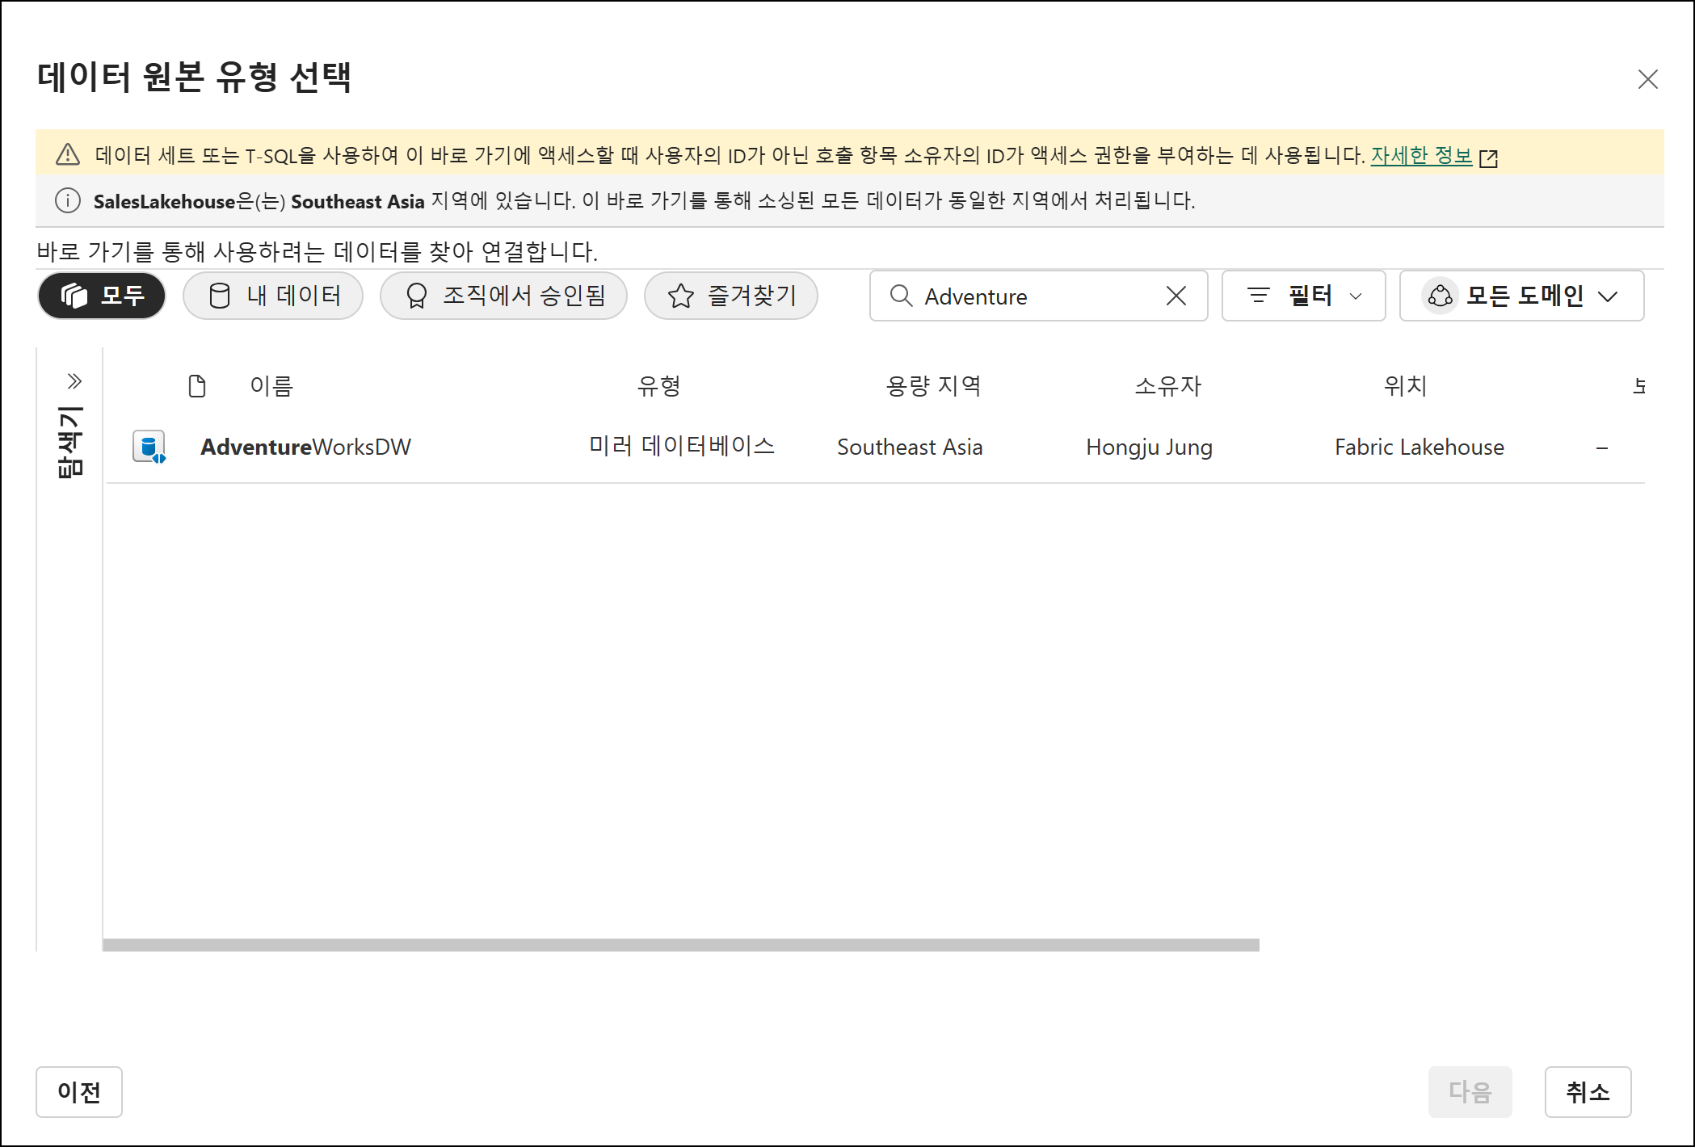Click the horizontal scrollbar in the list

[681, 945]
